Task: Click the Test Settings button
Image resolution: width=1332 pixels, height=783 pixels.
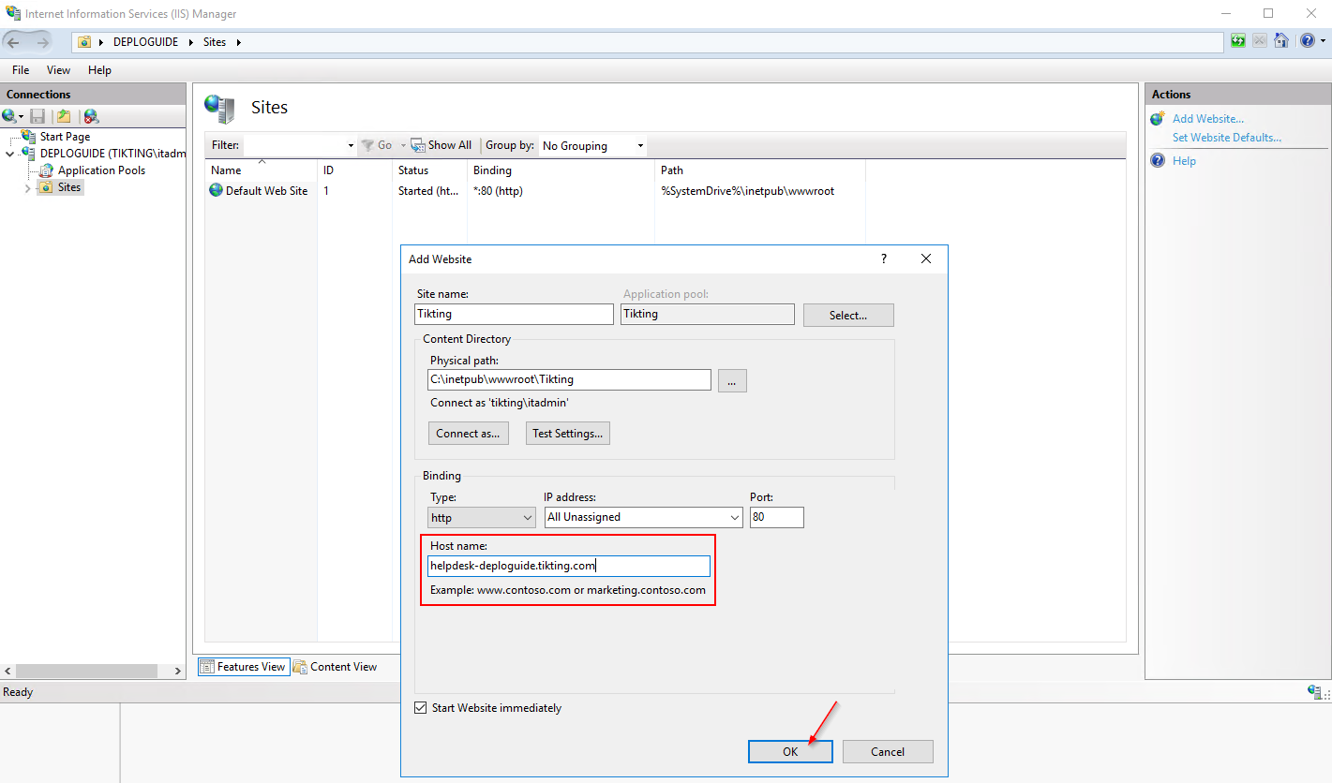Action: (x=567, y=434)
